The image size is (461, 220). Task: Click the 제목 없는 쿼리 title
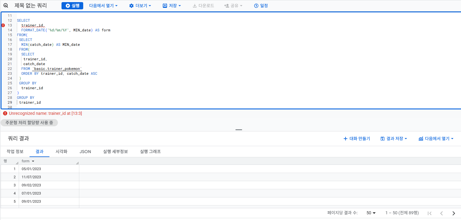coord(30,6)
